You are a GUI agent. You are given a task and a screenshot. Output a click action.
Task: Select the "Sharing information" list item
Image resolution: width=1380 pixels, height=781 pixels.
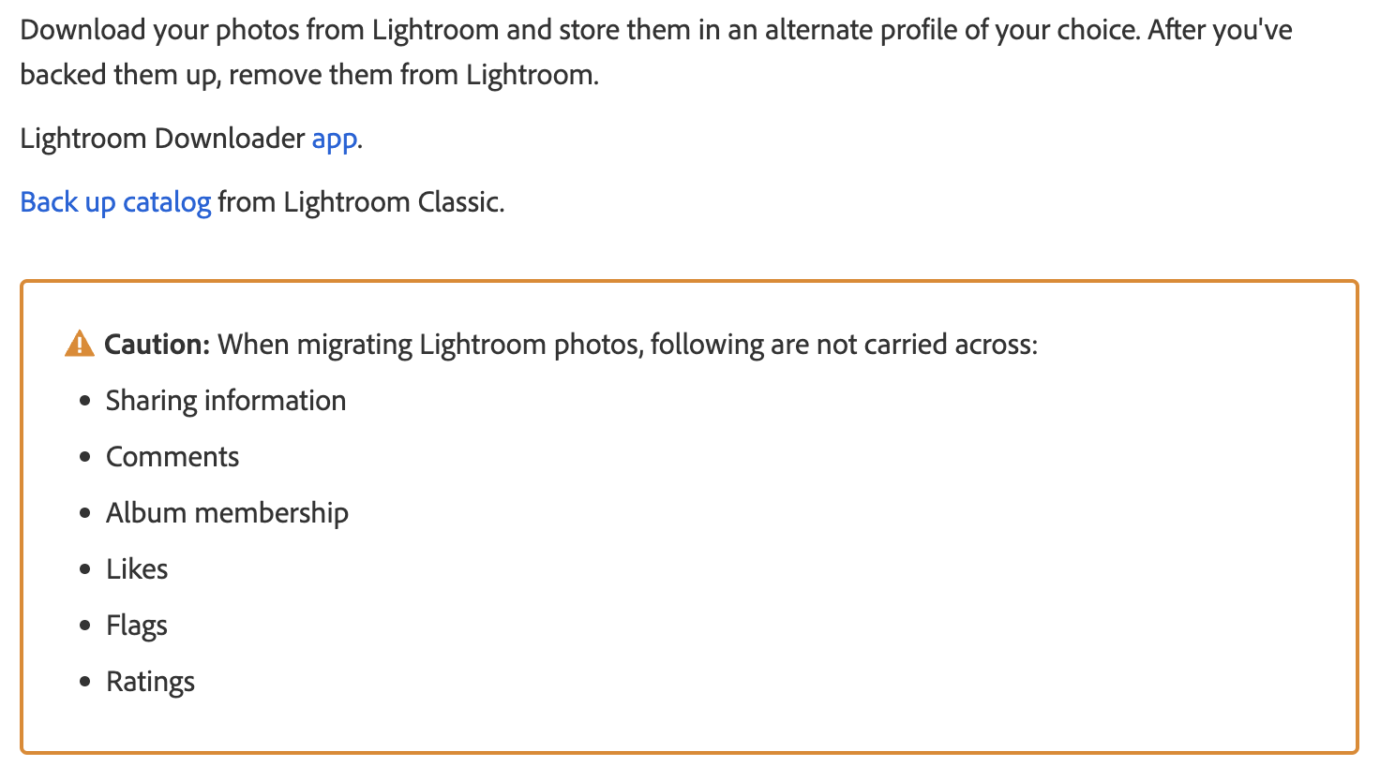click(226, 401)
